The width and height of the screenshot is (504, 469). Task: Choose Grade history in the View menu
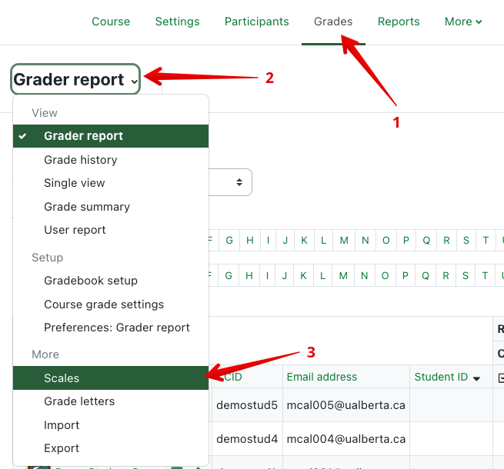[x=81, y=160]
